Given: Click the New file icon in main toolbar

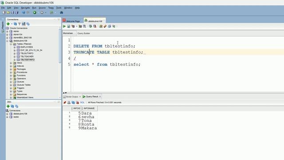Looking at the screenshot, I should click(x=4, y=12).
